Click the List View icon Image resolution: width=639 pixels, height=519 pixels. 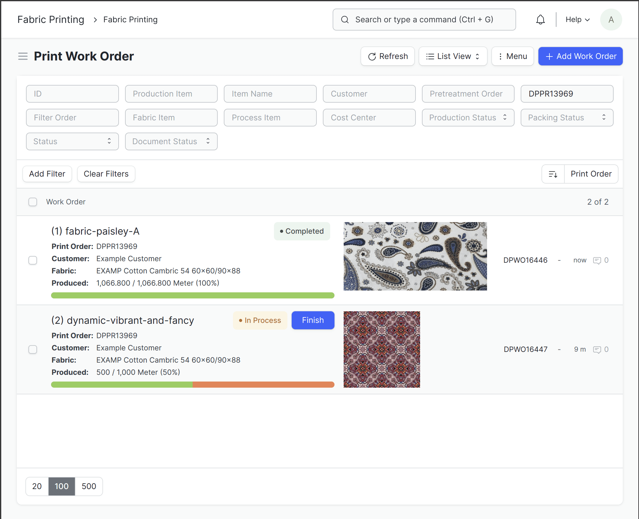click(430, 56)
